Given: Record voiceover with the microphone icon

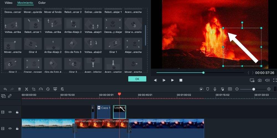Looking at the screenshot, I should click(x=215, y=89).
